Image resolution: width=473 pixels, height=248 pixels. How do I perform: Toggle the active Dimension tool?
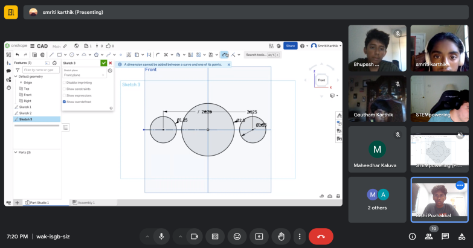[x=225, y=55]
